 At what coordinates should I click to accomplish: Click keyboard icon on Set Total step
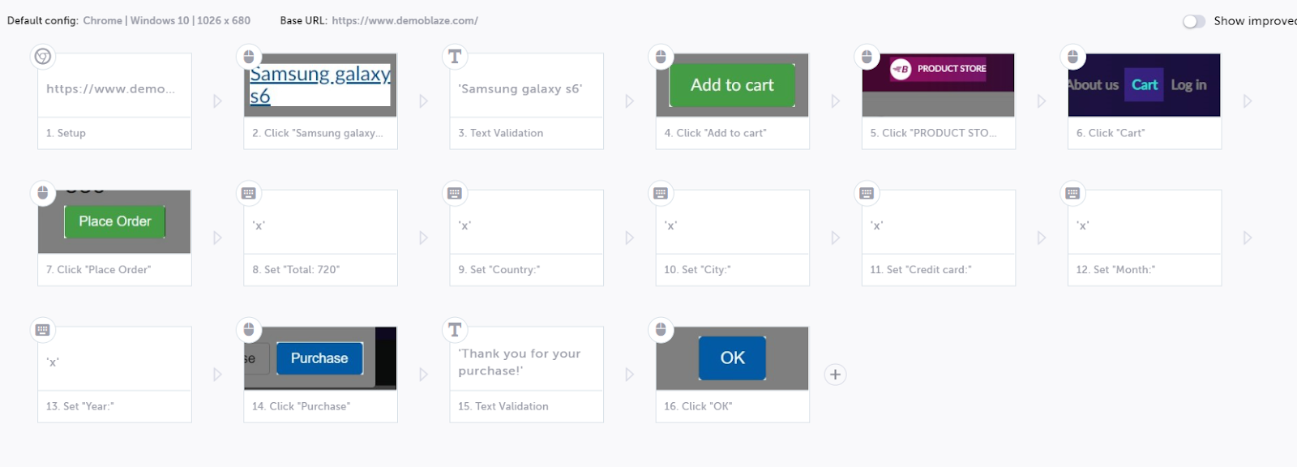(249, 193)
